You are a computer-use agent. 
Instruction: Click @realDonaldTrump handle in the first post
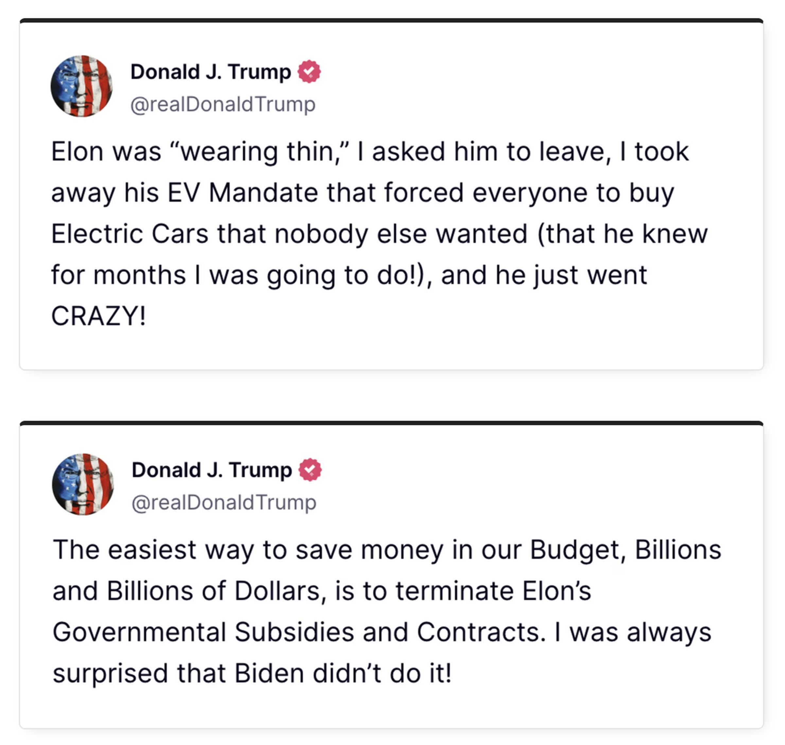pos(223,104)
